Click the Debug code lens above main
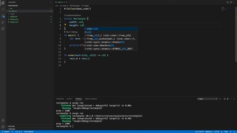Viewport: 237px width, 133px height. pyautogui.click(x=74, y=32)
